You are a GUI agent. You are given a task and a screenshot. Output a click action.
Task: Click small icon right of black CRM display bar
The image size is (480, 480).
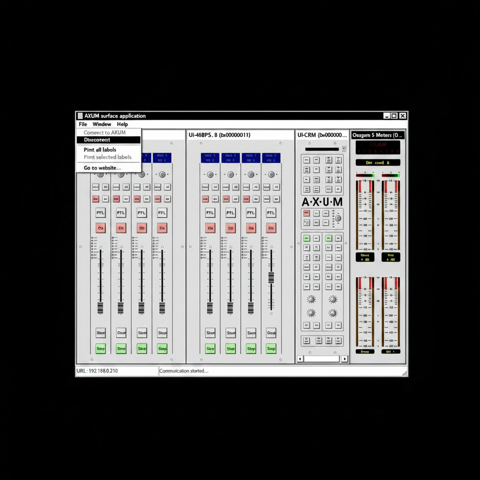tap(344, 149)
